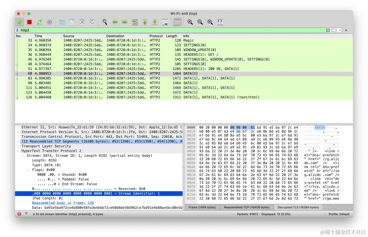368x237 pixels.
Task: Sort by the Source column header
Action: click(84, 36)
